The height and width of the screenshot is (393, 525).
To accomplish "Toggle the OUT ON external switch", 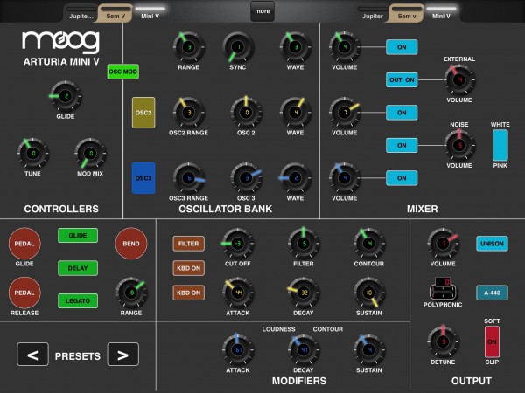I will [402, 79].
